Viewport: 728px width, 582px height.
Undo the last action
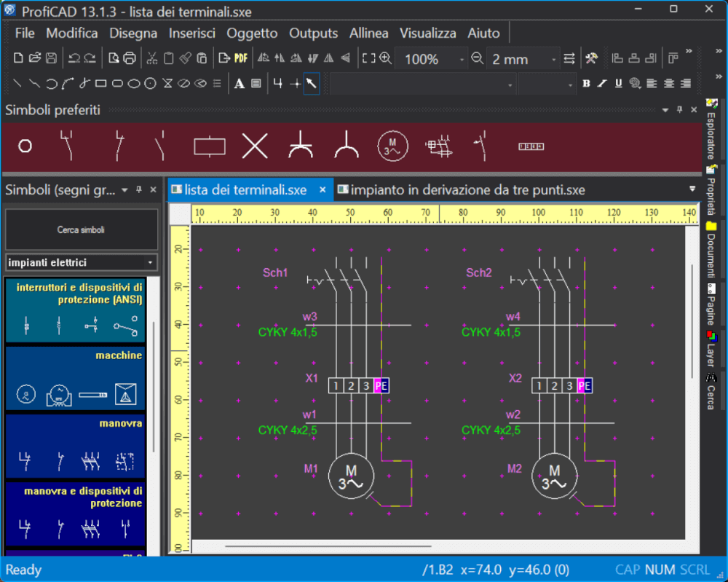click(74, 58)
